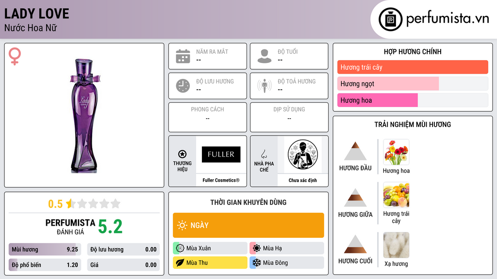This screenshot has width=497, height=279.
Task: Click the Độ Toả Hương label
Action: (297, 81)
